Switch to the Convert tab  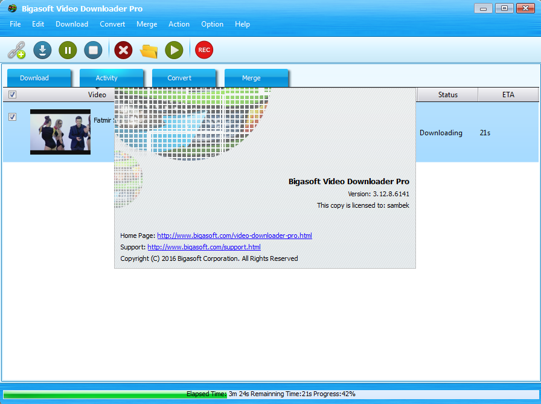coord(184,78)
